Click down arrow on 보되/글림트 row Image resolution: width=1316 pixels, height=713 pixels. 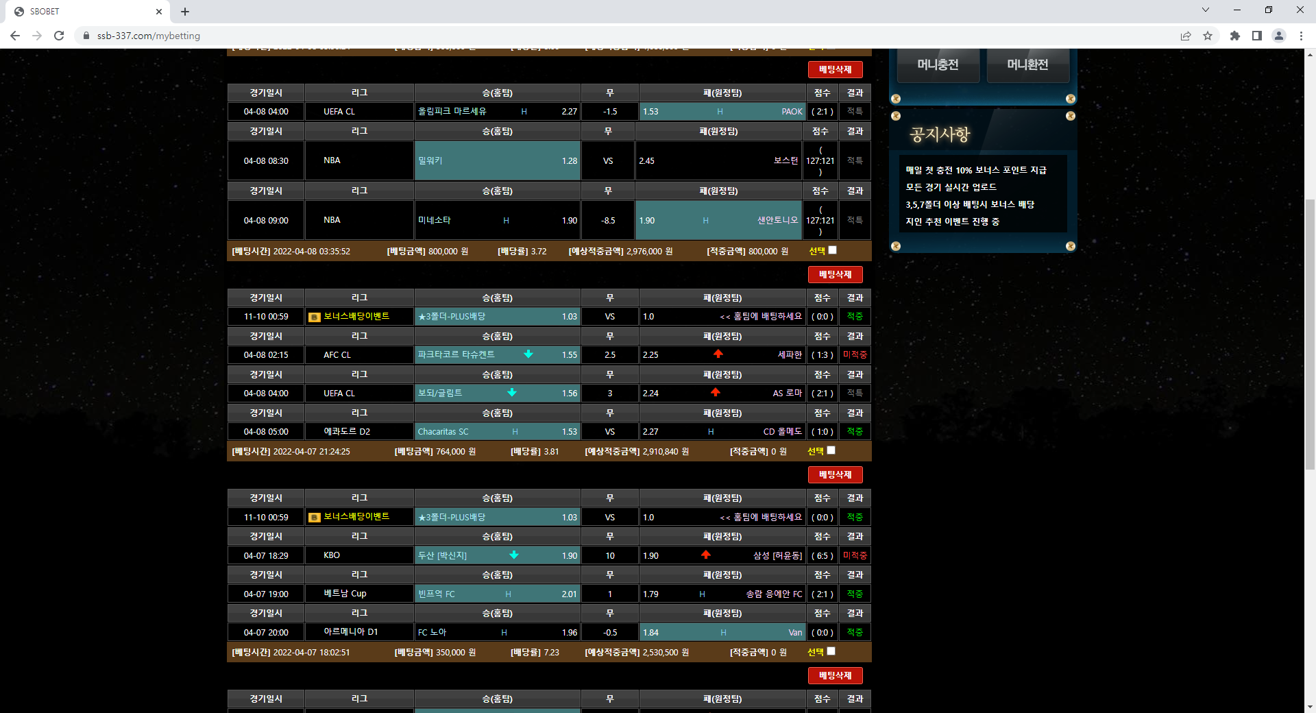512,393
